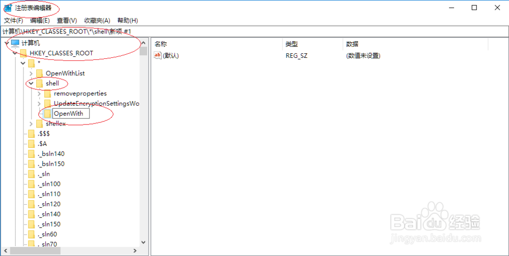Image resolution: width=509 pixels, height=256 pixels.
Task: Select the OpenWithList key
Action: (x=65, y=73)
